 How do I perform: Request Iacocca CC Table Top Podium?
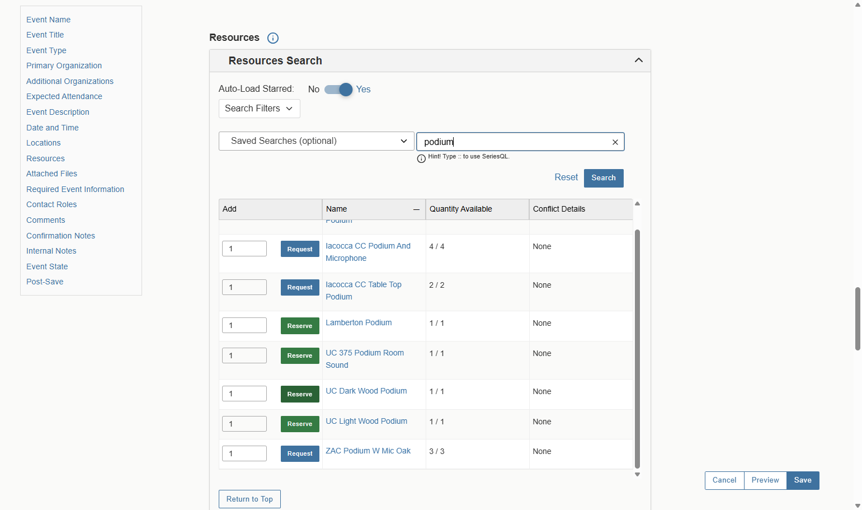pos(300,287)
